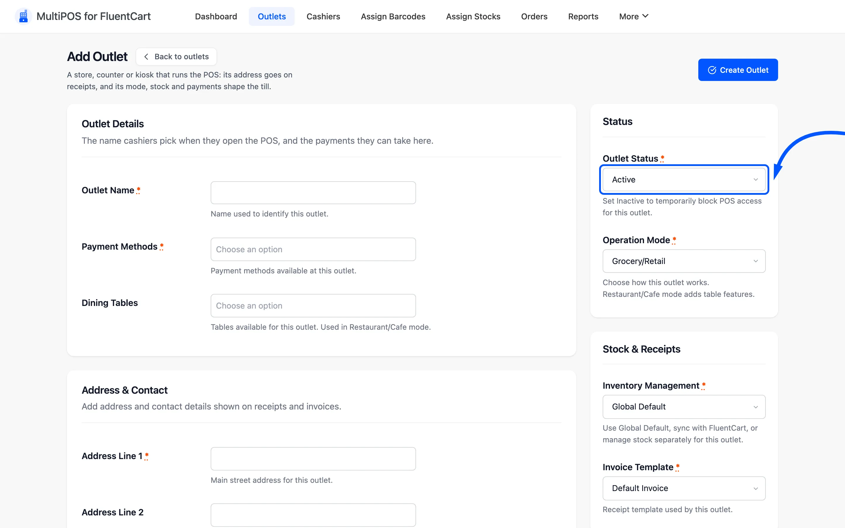Click 'Name used to identify this outlet.' hint
The height and width of the screenshot is (528, 845).
tap(270, 214)
